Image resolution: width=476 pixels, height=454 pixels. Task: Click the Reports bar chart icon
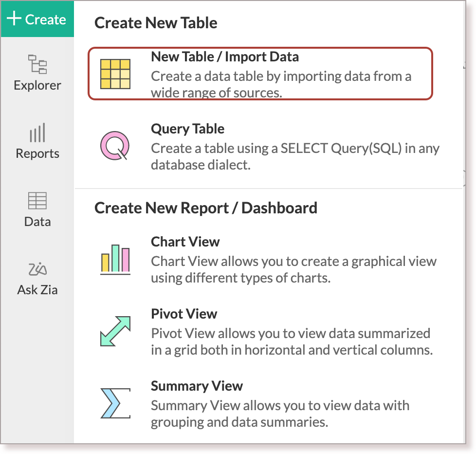pyautogui.click(x=37, y=132)
